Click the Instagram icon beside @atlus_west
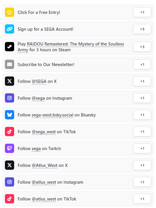The width and height of the screenshot is (156, 208). (10, 182)
